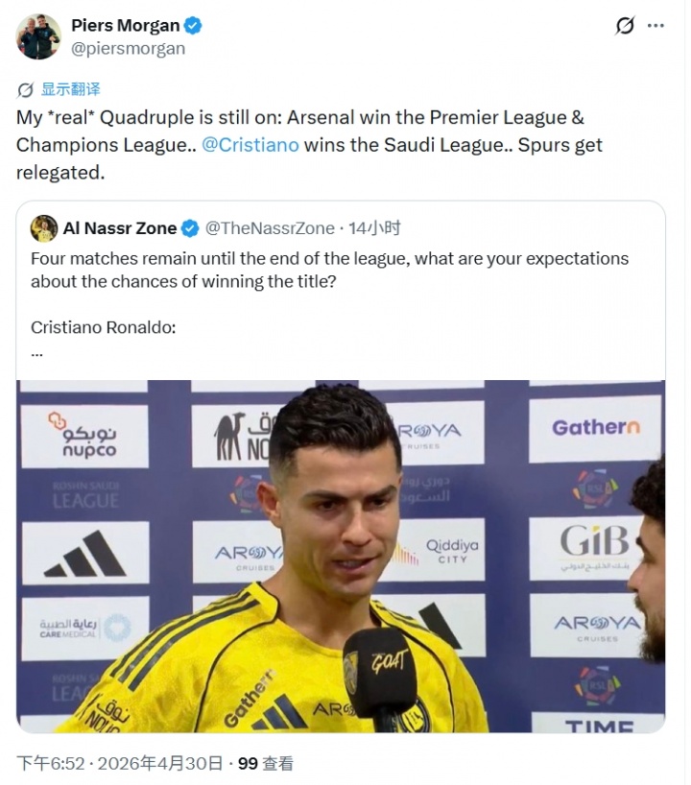691x785 pixels.
Task: Click the translate icon beside 显示翻译
Action: coord(25,90)
